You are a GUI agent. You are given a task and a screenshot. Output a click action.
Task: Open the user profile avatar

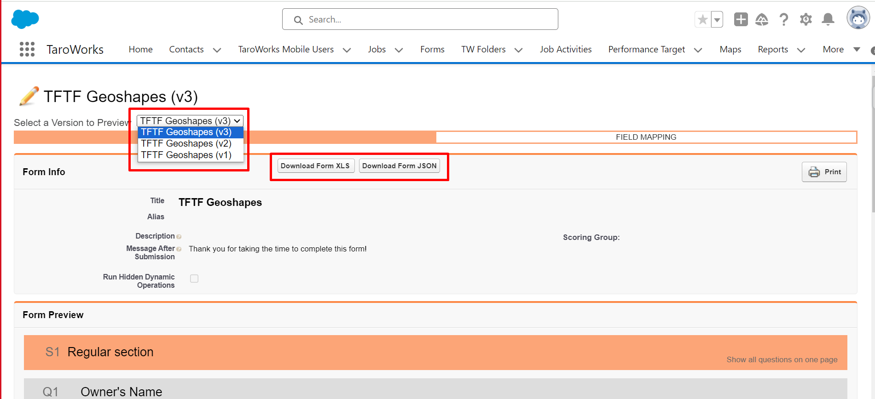pos(858,18)
